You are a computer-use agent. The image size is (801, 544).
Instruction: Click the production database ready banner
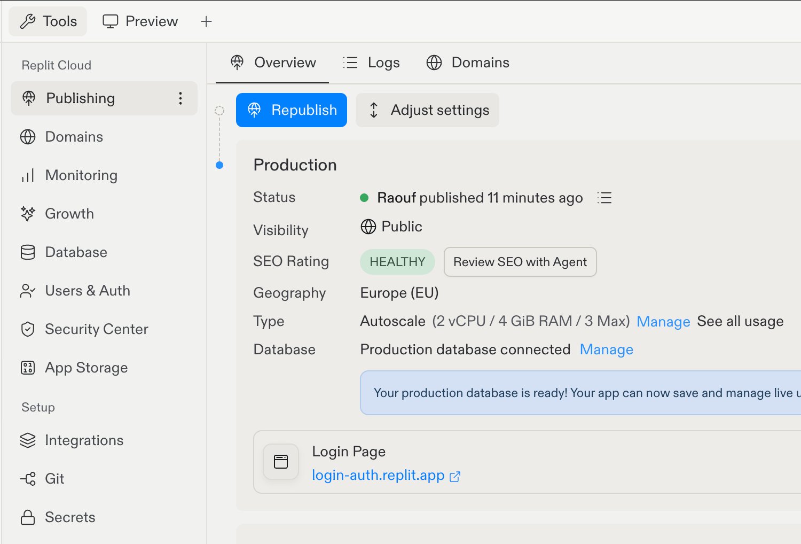pos(581,393)
